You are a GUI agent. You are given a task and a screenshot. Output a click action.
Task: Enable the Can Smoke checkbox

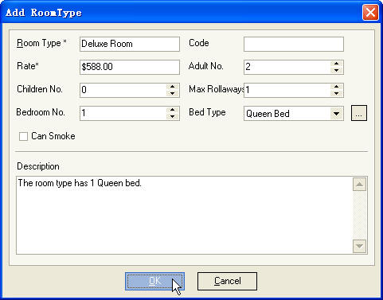[23, 137]
